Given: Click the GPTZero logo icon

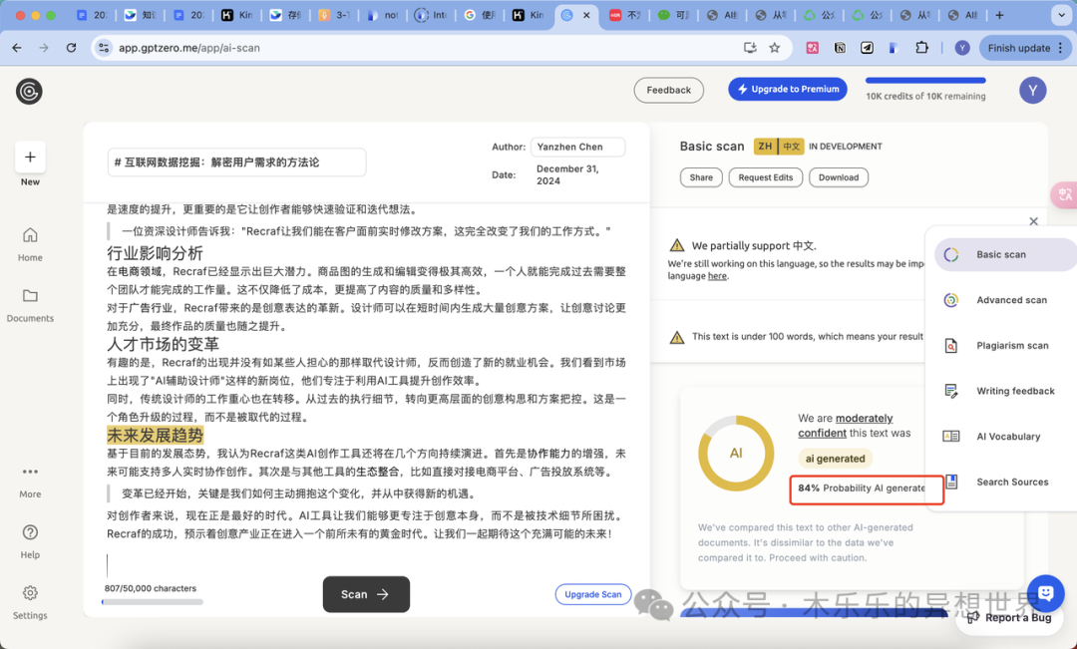Looking at the screenshot, I should [x=29, y=92].
